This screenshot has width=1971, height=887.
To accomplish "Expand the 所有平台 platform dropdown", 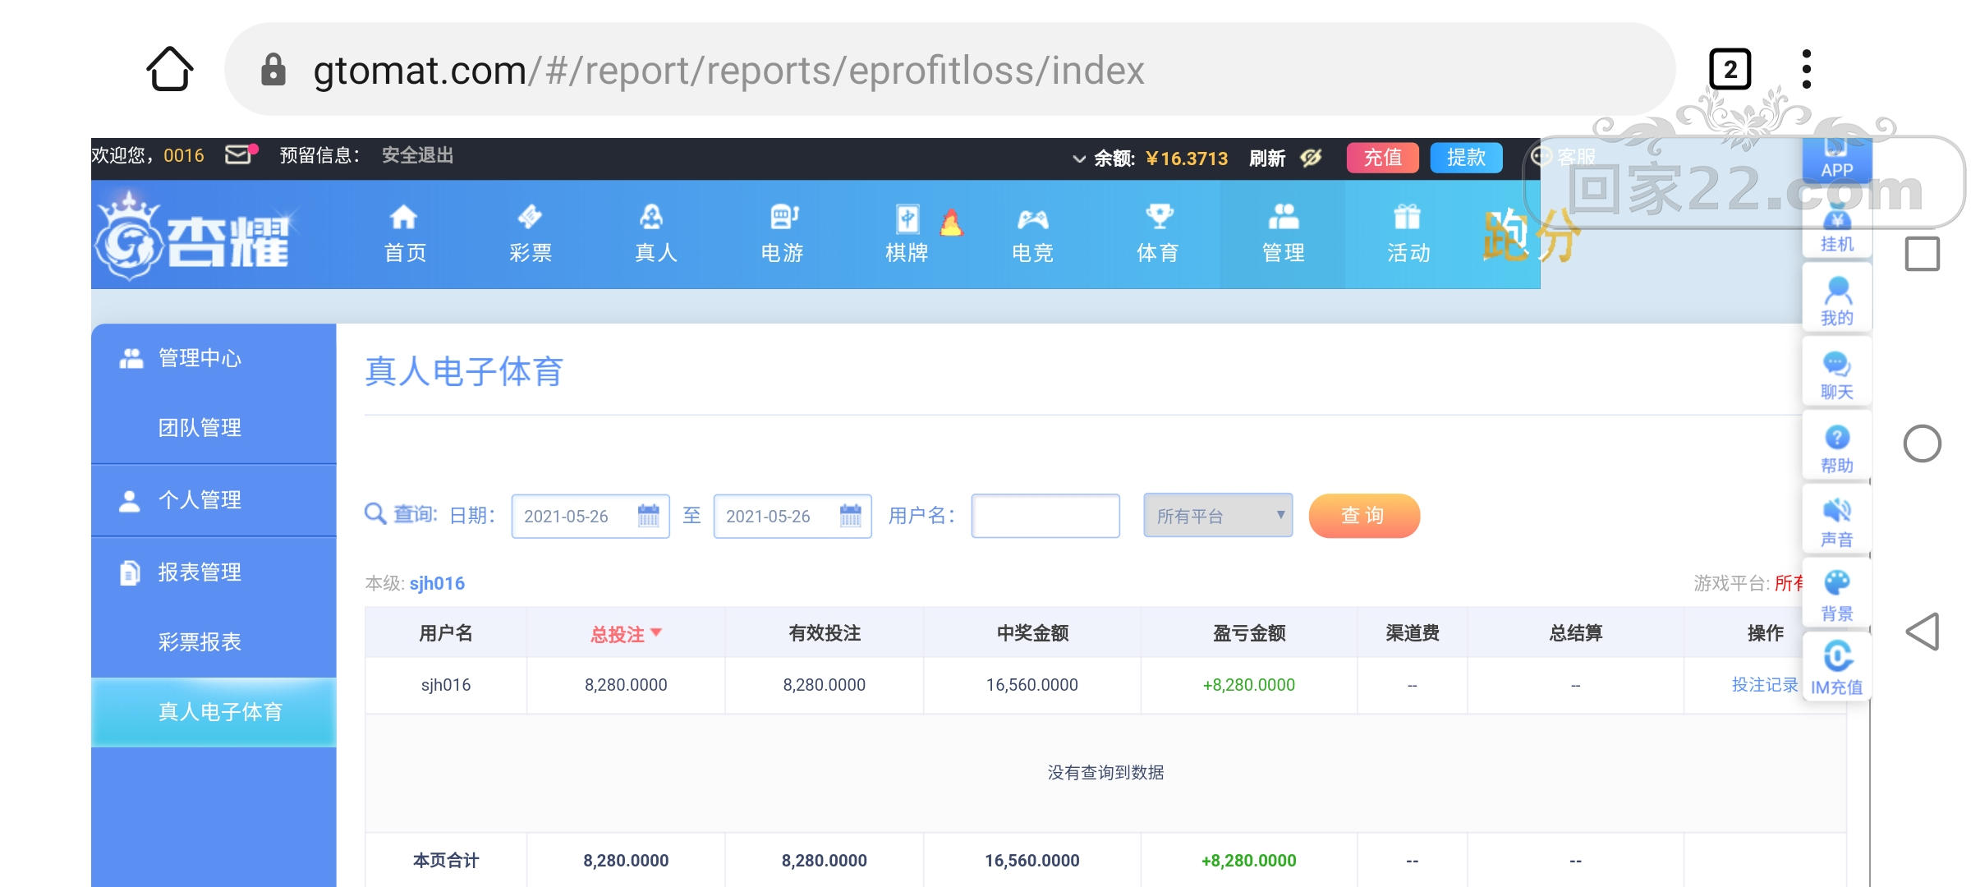I will [1218, 516].
